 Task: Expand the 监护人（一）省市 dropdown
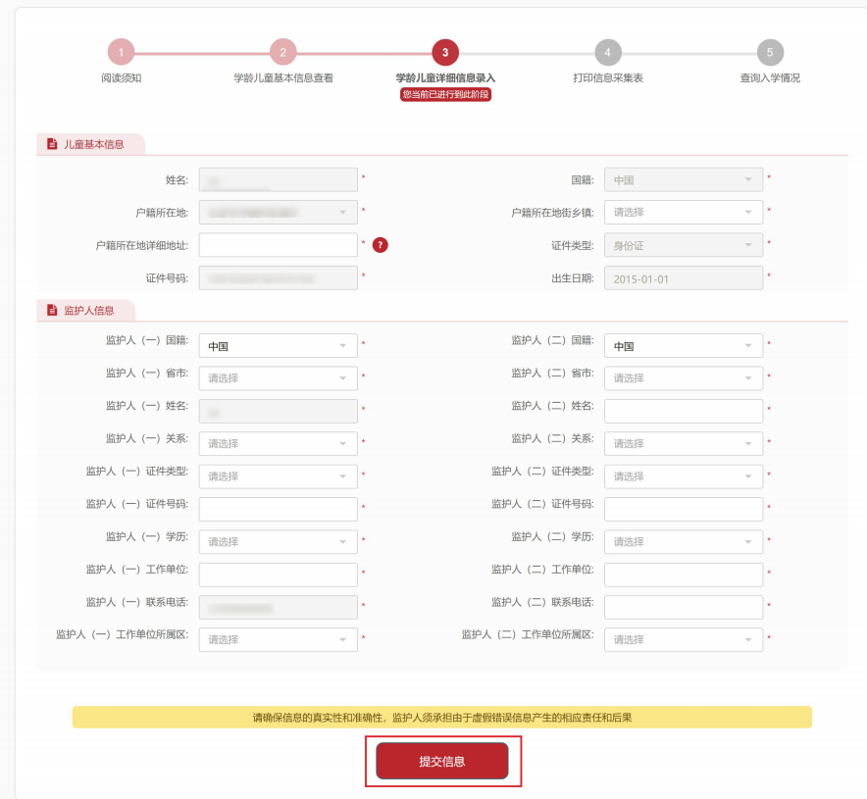(x=278, y=378)
